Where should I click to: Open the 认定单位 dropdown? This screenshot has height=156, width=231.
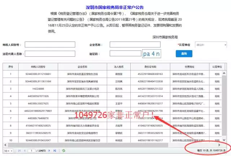pos(211,45)
